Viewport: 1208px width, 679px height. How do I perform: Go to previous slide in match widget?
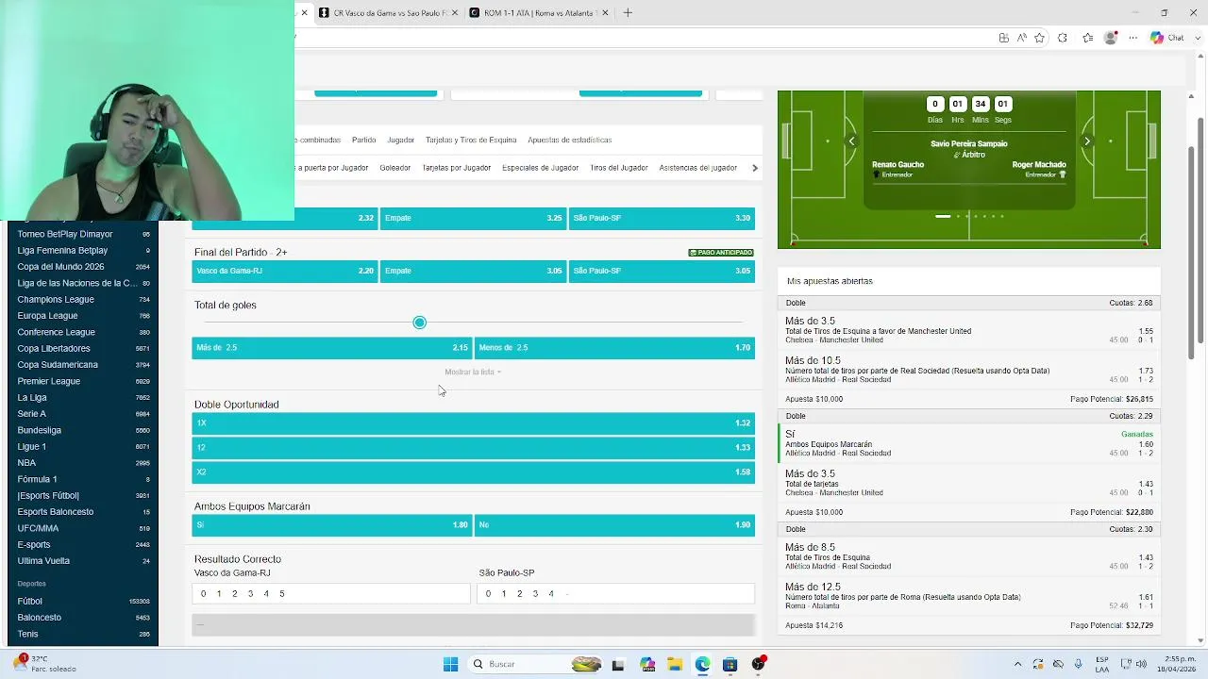point(851,141)
